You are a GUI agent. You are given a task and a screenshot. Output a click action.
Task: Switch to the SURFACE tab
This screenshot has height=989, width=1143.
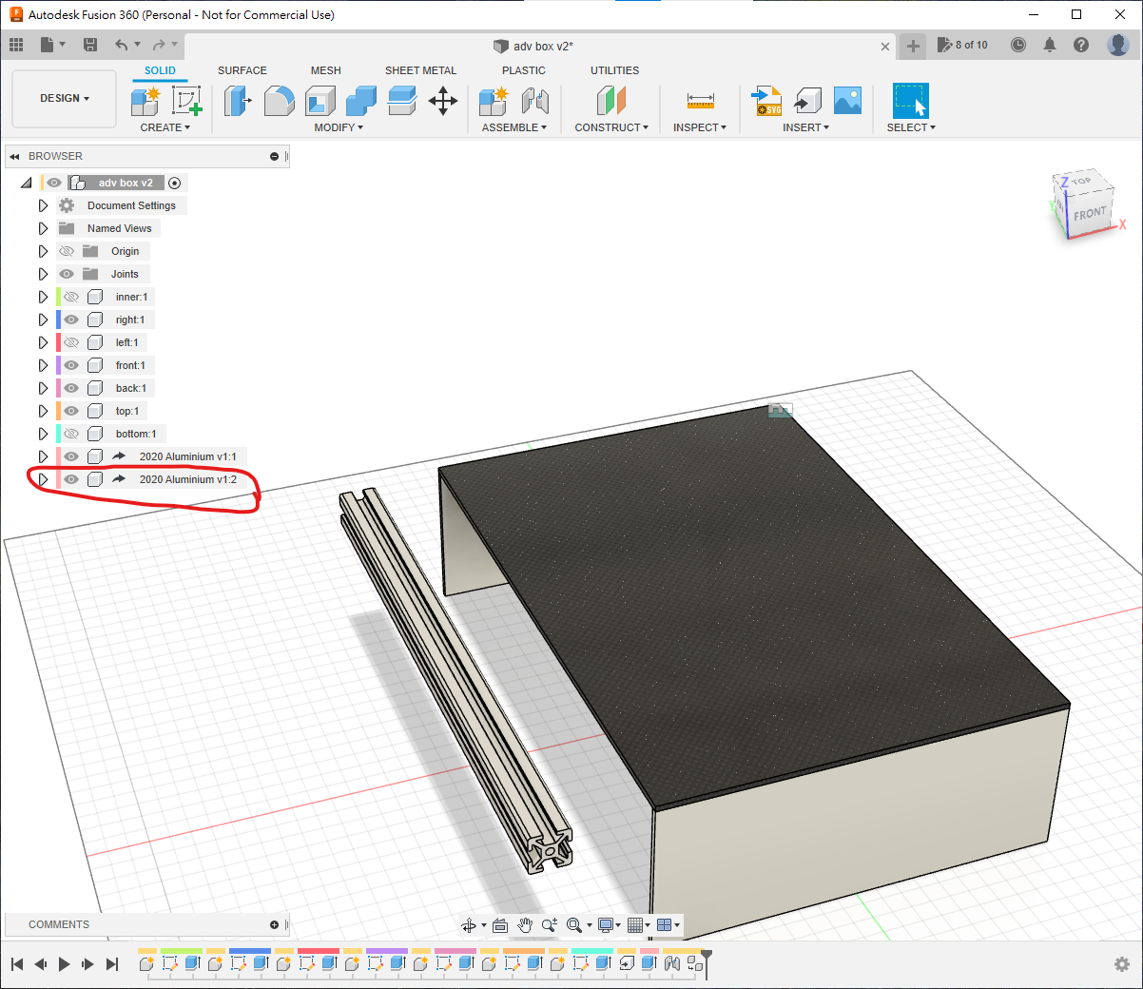(x=242, y=70)
